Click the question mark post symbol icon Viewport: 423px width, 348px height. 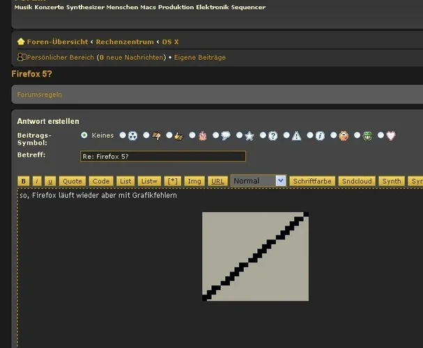[272, 136]
